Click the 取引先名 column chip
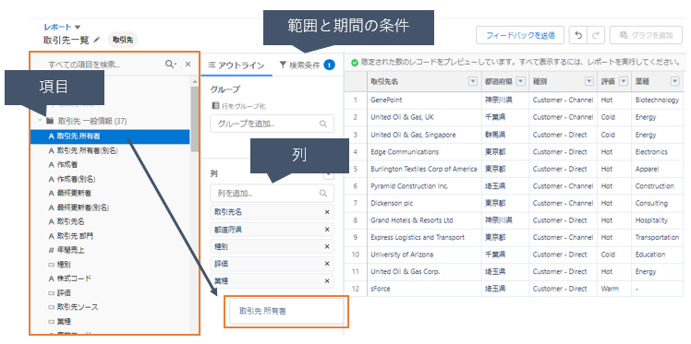691x344 pixels. [272, 212]
